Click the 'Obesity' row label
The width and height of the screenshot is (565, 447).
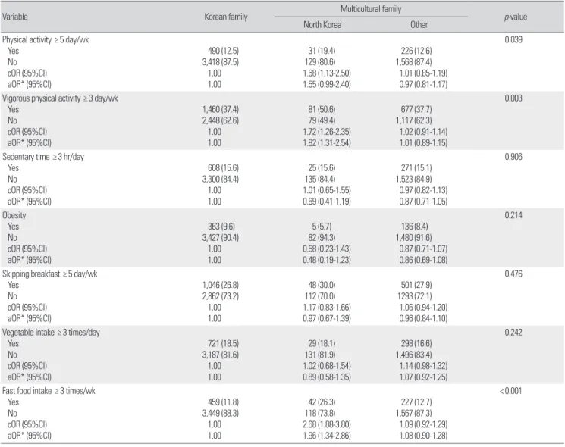pos(14,215)
